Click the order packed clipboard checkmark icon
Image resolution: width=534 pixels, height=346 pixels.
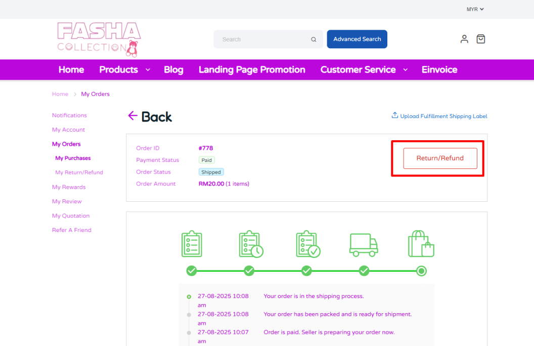307,244
